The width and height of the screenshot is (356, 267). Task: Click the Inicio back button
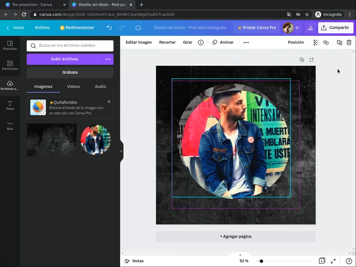(x=15, y=28)
